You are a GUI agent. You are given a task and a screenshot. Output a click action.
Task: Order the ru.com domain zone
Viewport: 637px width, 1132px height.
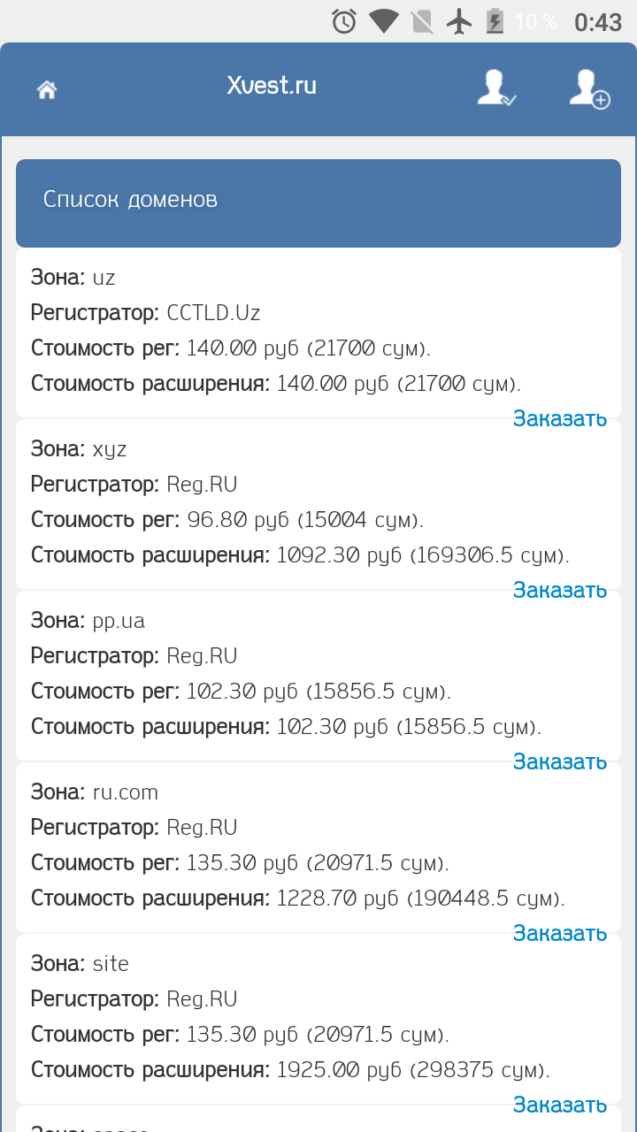click(x=559, y=933)
